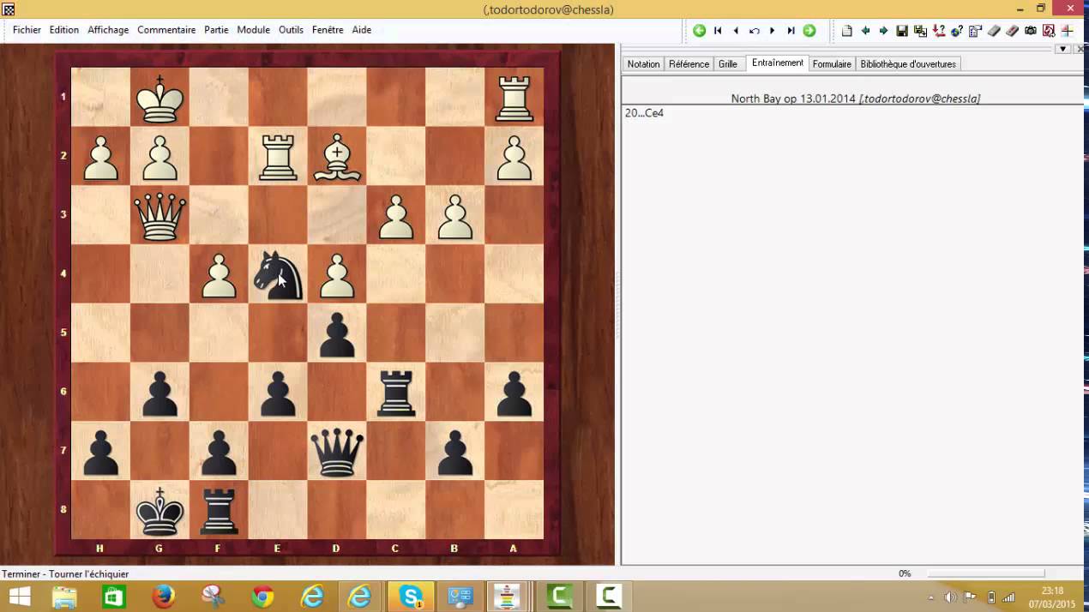Open Firefox from the taskbar

(163, 597)
